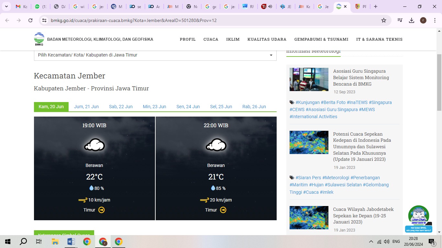Viewport: 442px width, 248px height.
Task: Open Cuaca Wilayah Jabodetabek article
Action: (363, 216)
